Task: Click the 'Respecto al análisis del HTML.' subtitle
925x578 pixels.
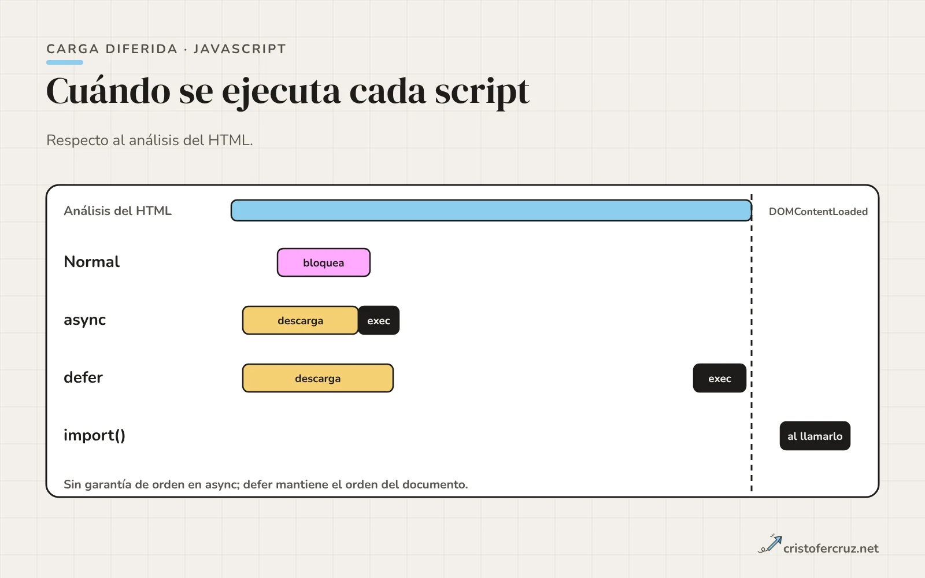Action: click(150, 140)
